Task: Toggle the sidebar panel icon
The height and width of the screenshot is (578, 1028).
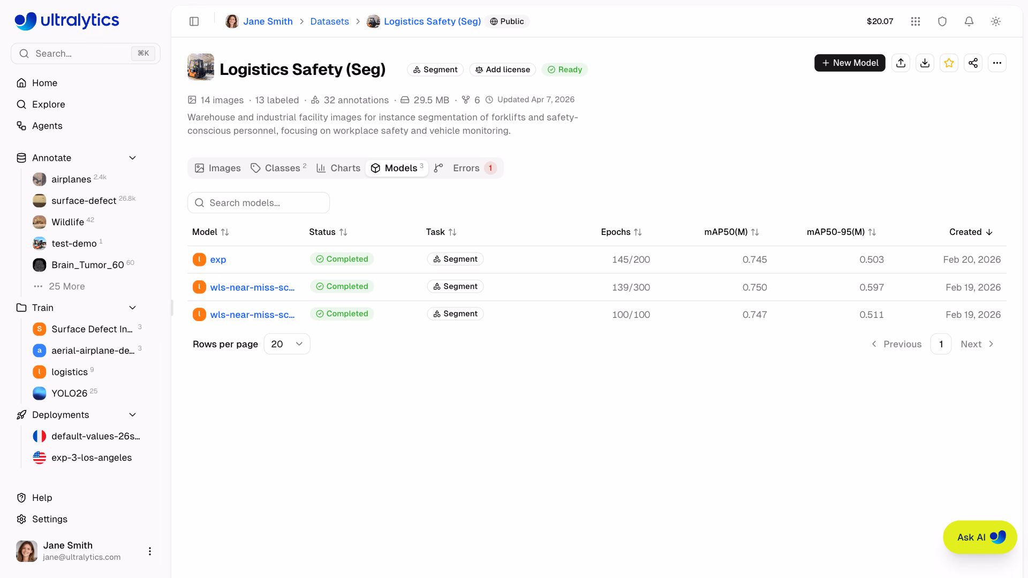Action: coord(194,21)
